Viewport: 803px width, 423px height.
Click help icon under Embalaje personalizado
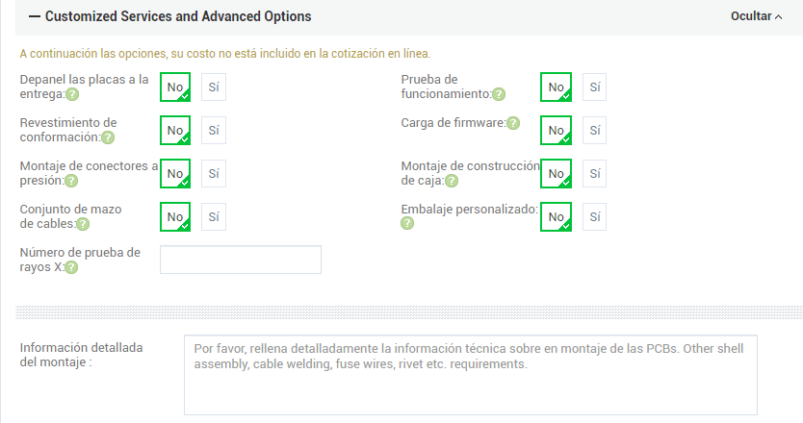point(407,223)
